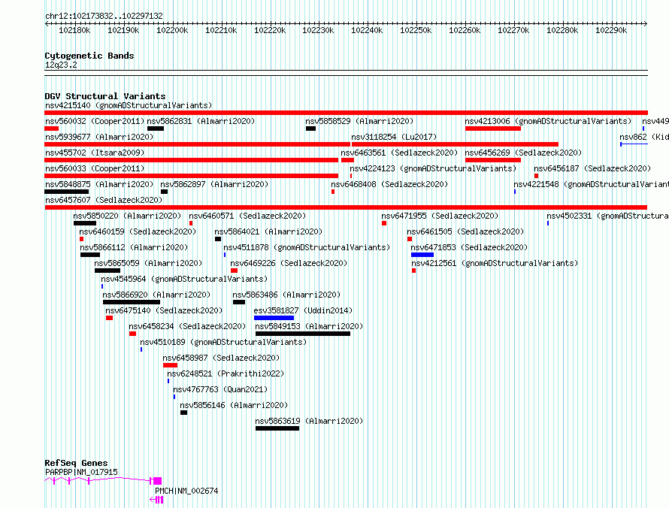Click the 102270k ruler tick label
Image resolution: width=669 pixels, height=508 pixels.
(513, 30)
